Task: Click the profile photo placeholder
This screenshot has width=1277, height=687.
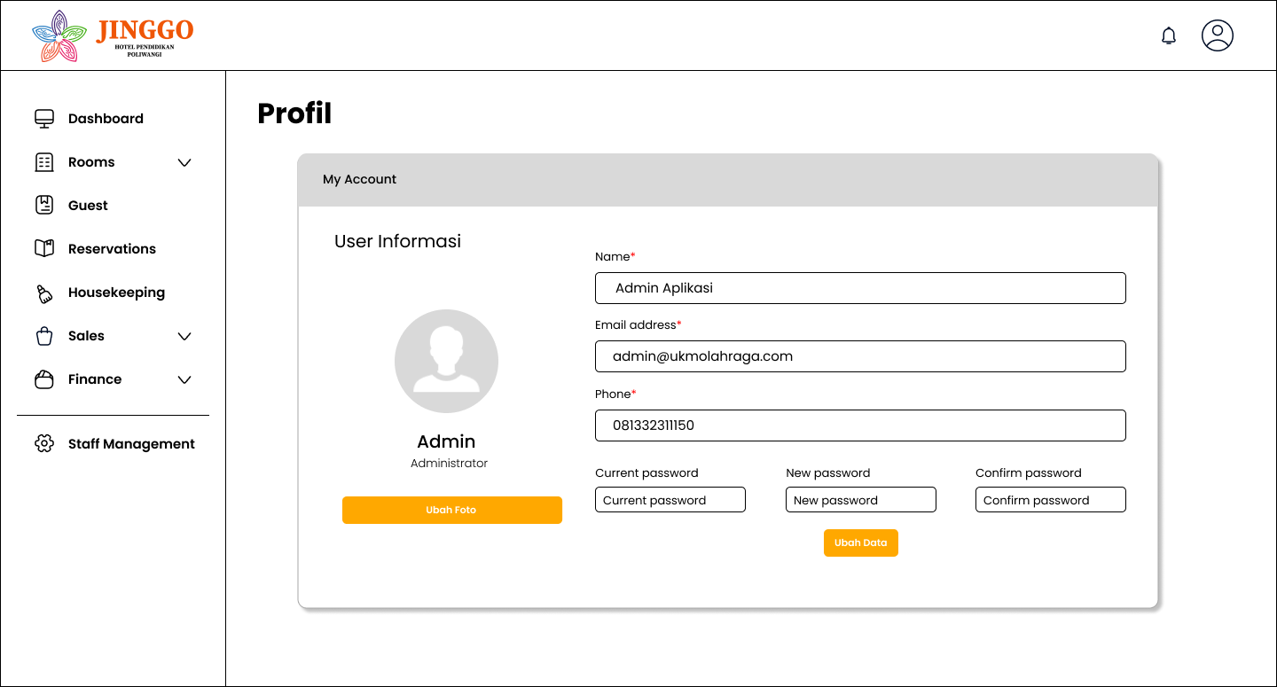Action: (446, 361)
